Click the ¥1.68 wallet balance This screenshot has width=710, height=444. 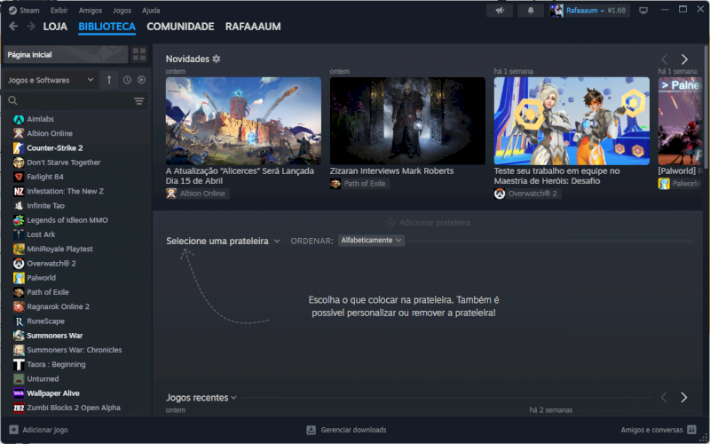[x=616, y=11]
